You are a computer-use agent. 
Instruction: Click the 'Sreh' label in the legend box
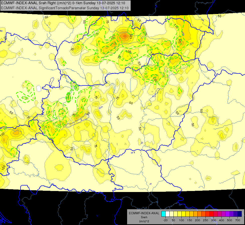click(x=144, y=217)
